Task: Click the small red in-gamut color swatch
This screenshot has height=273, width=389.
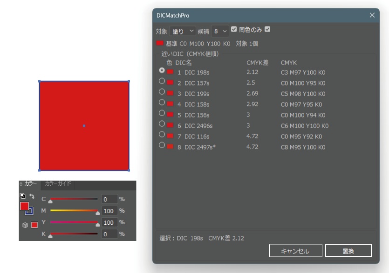Action: tap(34, 225)
